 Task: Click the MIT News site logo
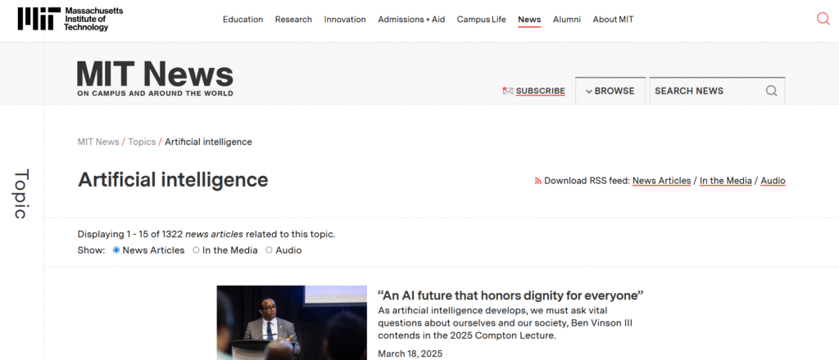[155, 79]
